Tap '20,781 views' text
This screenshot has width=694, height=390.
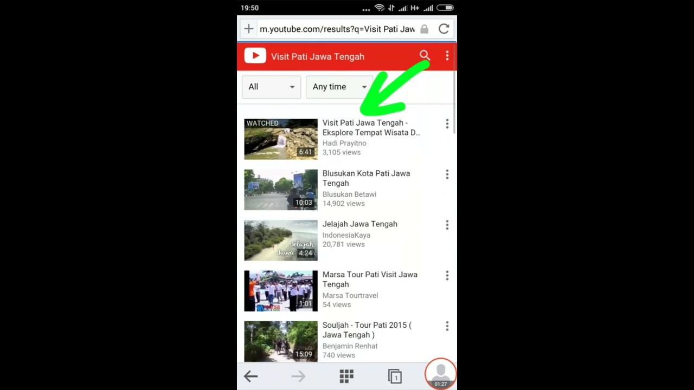click(344, 244)
